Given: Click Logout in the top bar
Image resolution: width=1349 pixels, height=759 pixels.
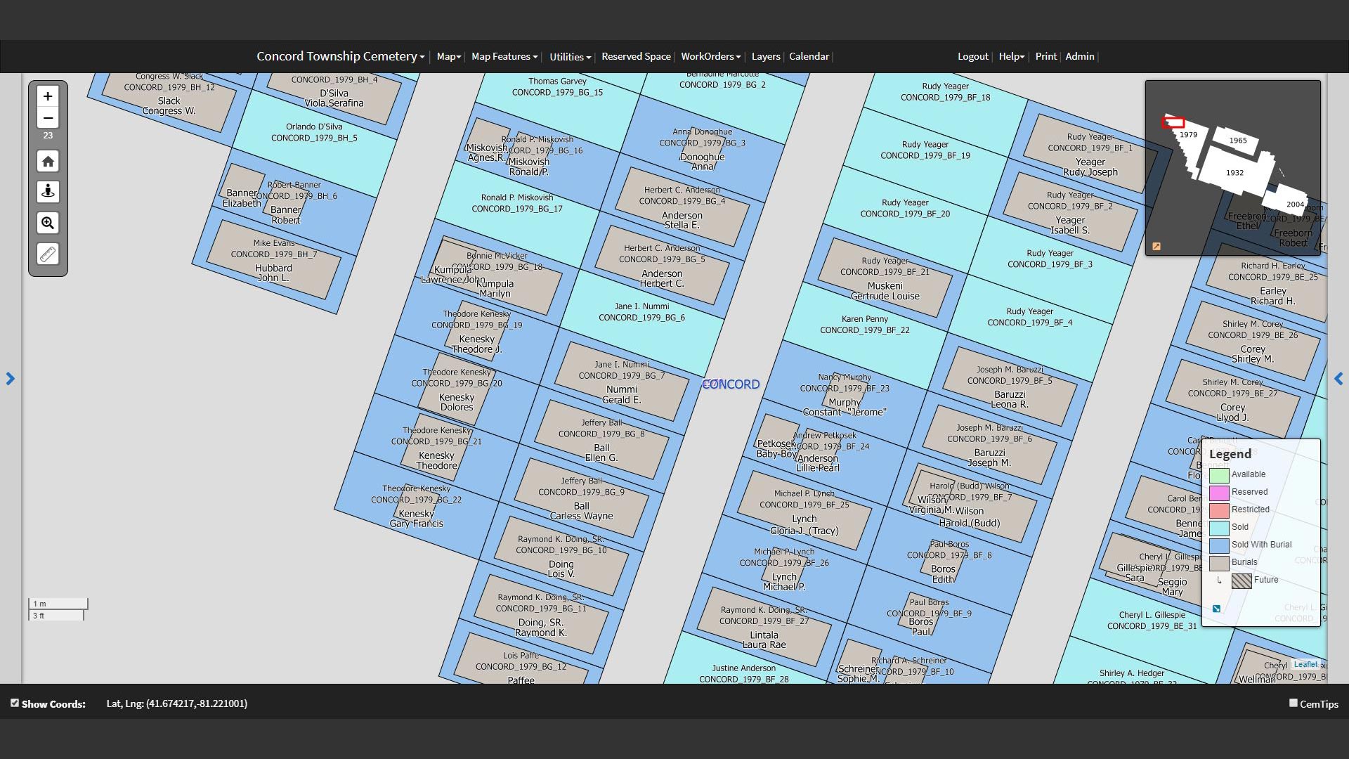Looking at the screenshot, I should [973, 56].
